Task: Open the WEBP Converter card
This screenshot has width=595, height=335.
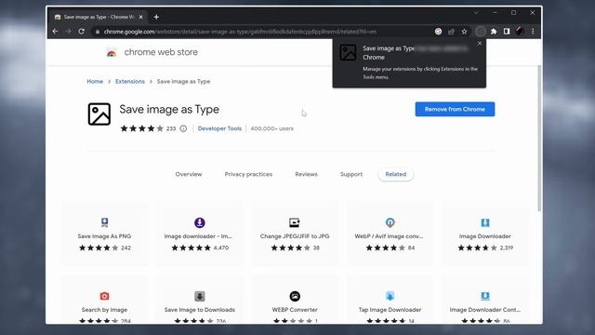Action: tap(295, 300)
